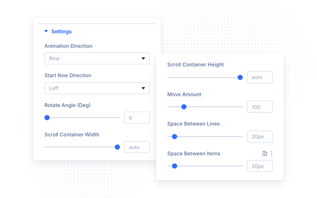Focus the Scroll Container Width auto field
Viewport: 317px width, 198px height.
coord(137,147)
